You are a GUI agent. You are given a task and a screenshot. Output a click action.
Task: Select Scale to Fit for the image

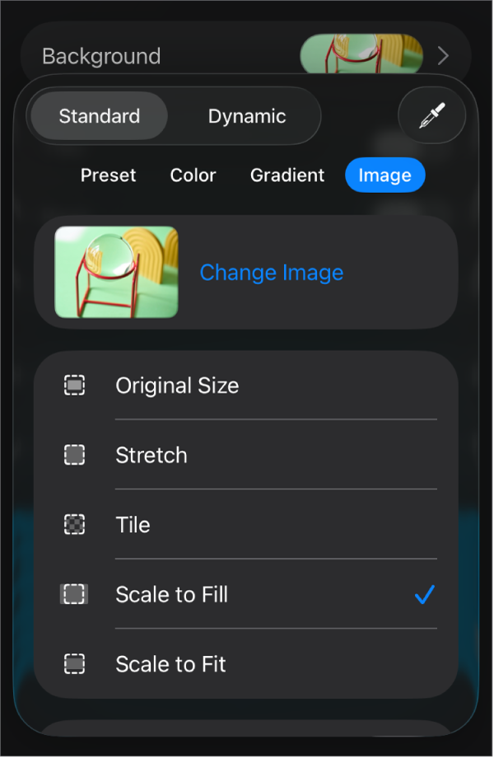[x=170, y=664]
